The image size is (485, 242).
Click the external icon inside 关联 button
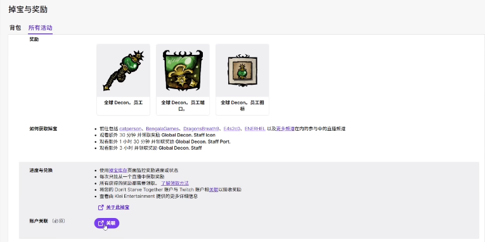tap(101, 223)
